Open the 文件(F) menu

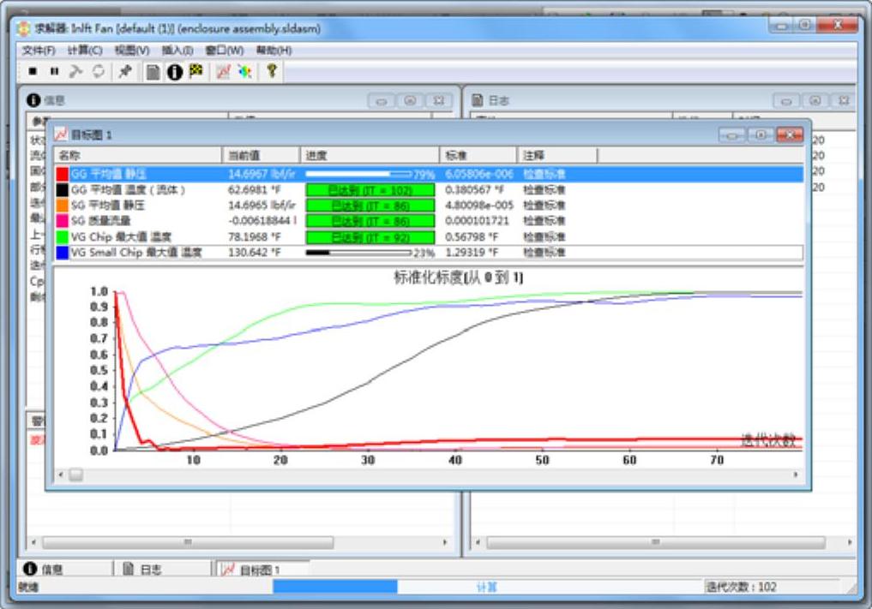(39, 51)
